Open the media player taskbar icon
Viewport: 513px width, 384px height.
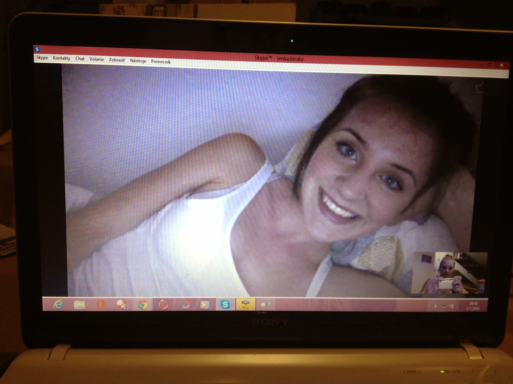[x=204, y=305]
